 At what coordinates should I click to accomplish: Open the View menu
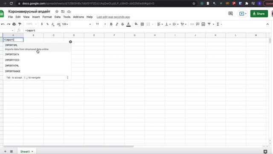coord(26,17)
